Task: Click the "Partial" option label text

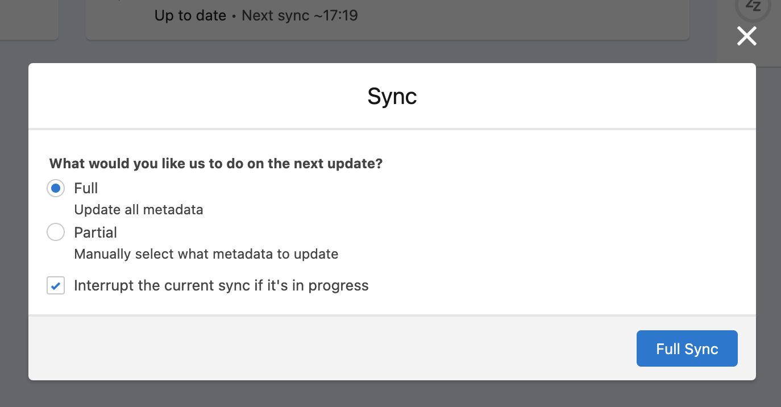Action: pos(95,232)
